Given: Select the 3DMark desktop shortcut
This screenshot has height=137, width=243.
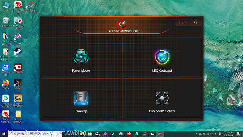Looking at the screenshot, I should (18, 84).
